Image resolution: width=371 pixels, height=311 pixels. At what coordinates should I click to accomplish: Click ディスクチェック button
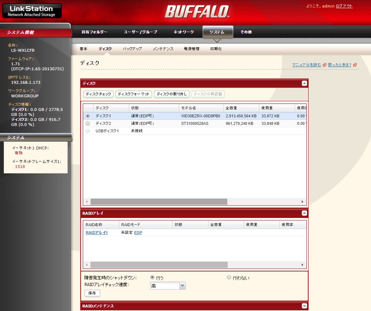click(99, 94)
